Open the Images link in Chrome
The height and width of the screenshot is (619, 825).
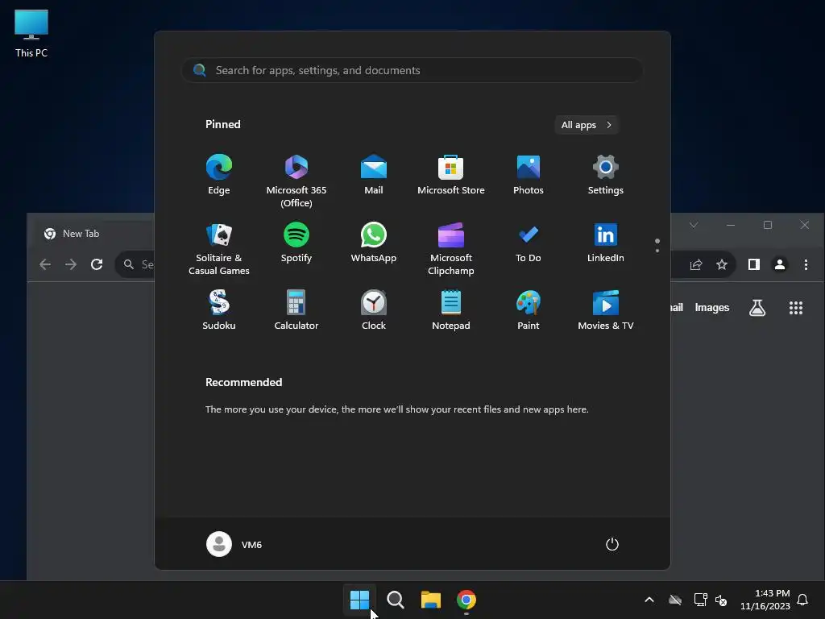712,307
